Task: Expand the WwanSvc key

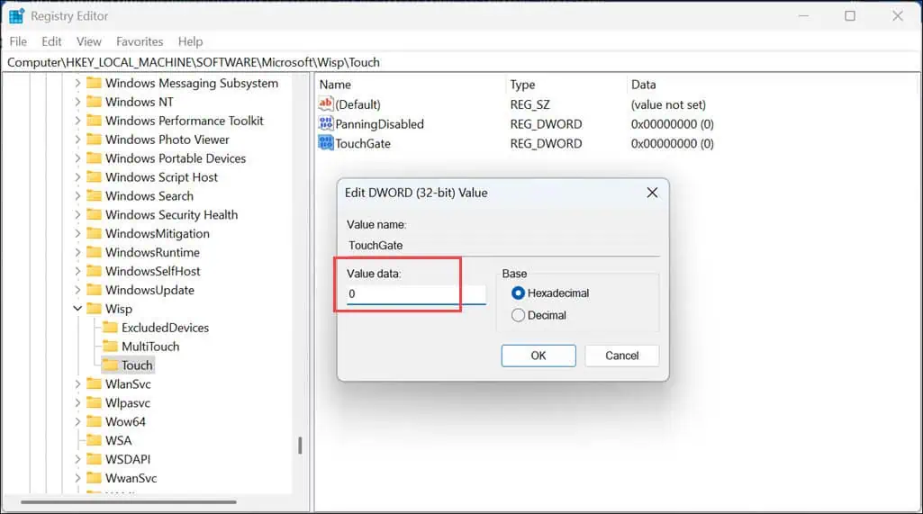Action: click(77, 478)
